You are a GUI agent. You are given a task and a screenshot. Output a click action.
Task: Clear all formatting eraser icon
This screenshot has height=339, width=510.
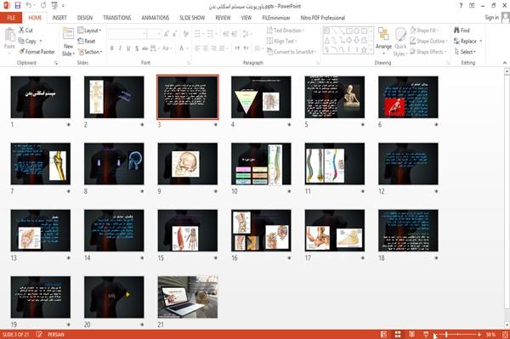(x=185, y=33)
